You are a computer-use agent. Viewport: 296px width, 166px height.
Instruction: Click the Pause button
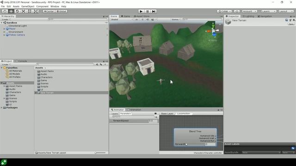pyautogui.click(x=148, y=11)
